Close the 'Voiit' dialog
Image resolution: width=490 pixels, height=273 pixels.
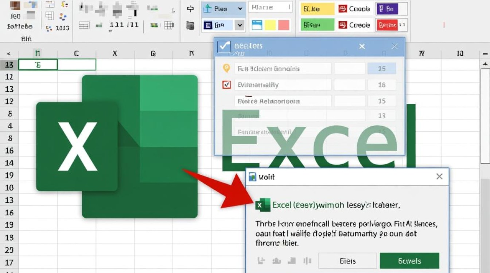[439, 177]
